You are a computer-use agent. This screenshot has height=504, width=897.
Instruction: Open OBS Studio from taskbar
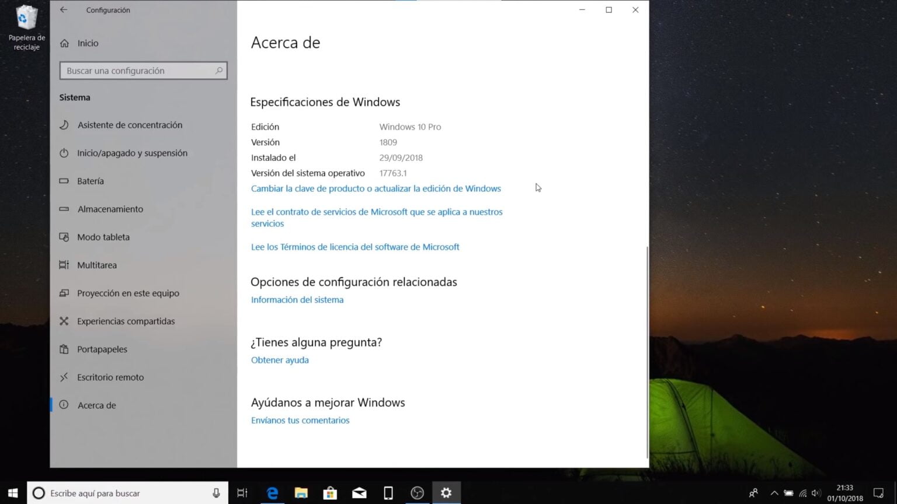[x=417, y=493]
